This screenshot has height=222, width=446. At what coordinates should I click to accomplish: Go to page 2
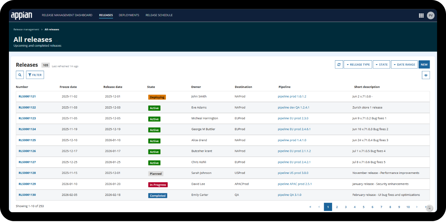tap(337, 207)
